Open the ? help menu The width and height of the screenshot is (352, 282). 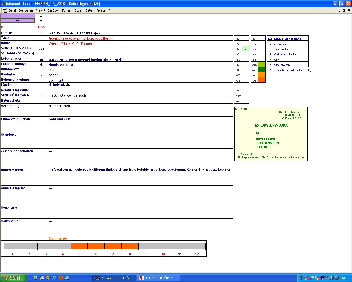[110, 10]
